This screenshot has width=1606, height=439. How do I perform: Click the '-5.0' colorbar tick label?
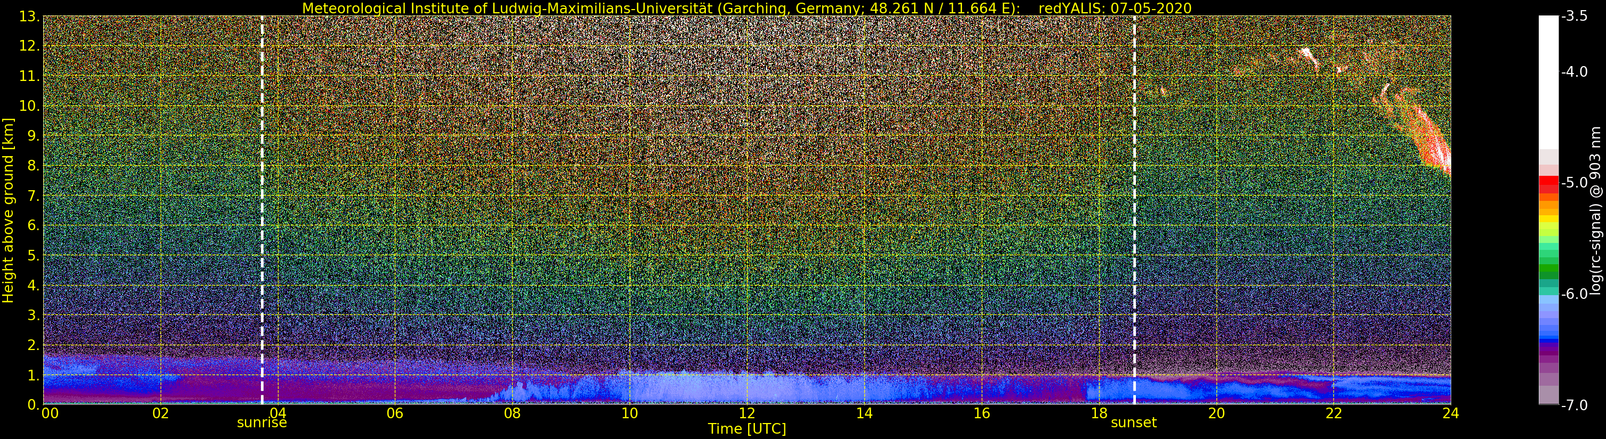pyautogui.click(x=1574, y=182)
